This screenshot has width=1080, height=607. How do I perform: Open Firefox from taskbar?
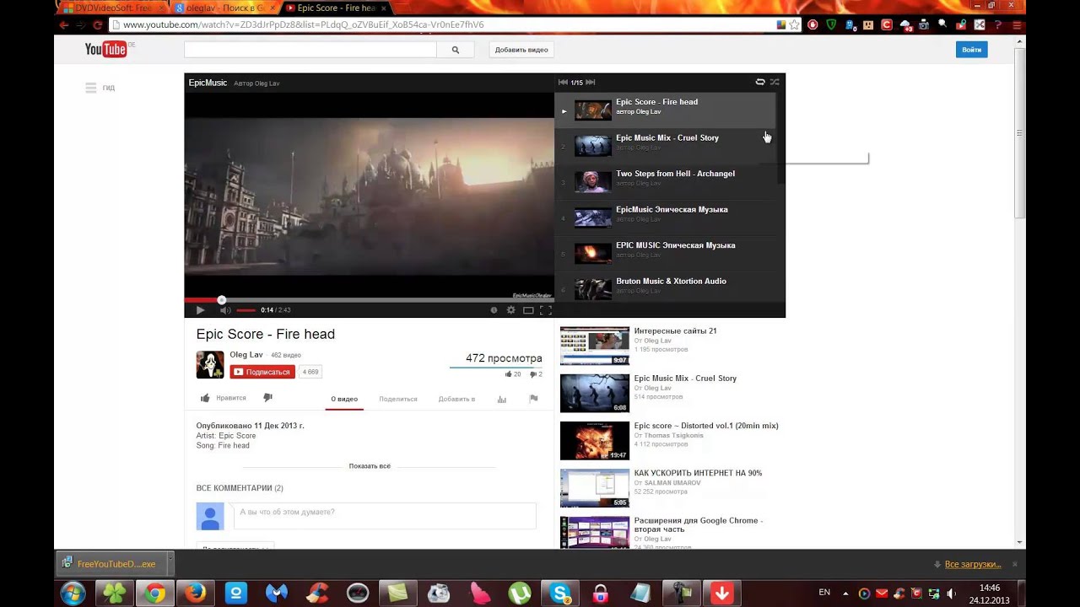coord(195,594)
